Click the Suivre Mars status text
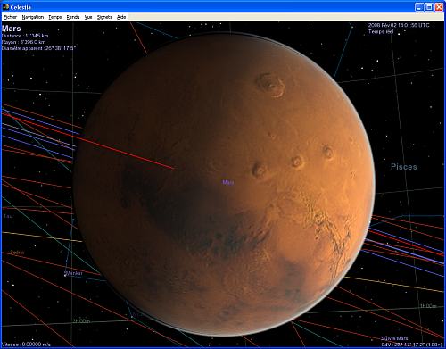Viewport: 446px width, 349px height. (x=394, y=338)
